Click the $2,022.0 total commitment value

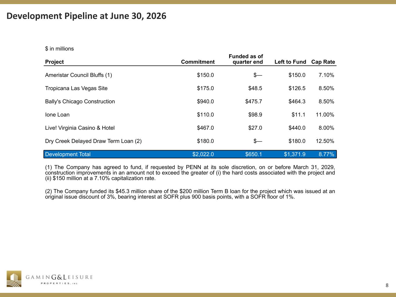(x=203, y=154)
